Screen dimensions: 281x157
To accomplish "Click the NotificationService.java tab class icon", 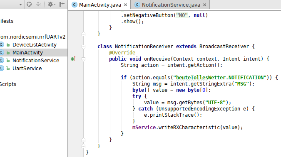I will coord(137,5).
